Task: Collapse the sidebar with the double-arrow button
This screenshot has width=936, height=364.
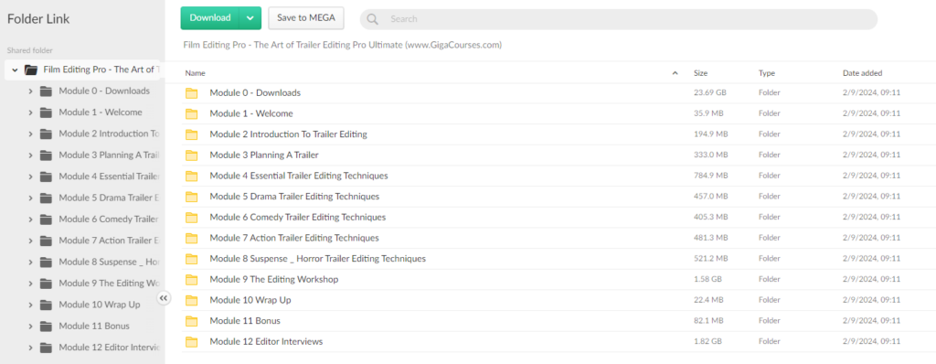Action: coord(165,298)
